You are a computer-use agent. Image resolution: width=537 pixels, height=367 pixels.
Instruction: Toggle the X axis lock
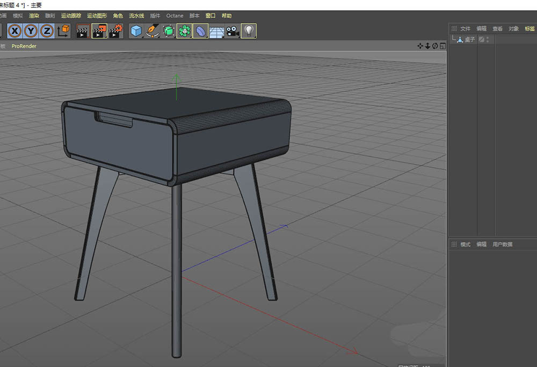click(14, 31)
